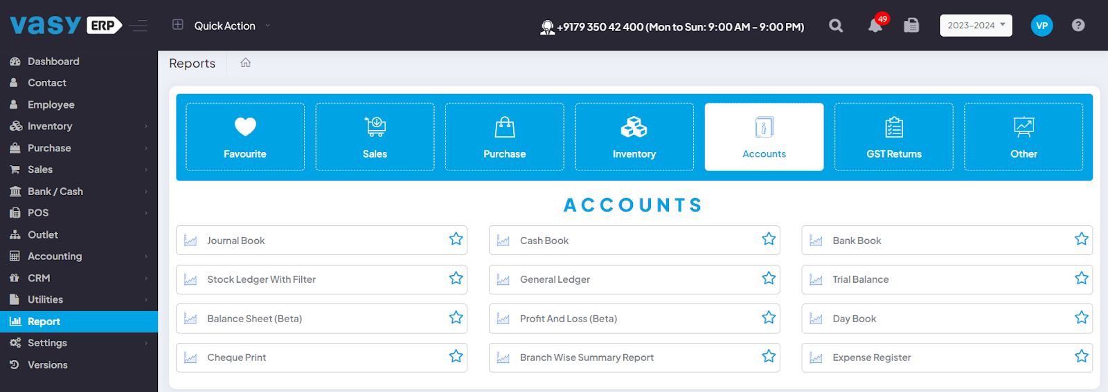Screen dimensions: 1108x392
Task: Click the fax/phone device icon in header
Action: coord(911,26)
